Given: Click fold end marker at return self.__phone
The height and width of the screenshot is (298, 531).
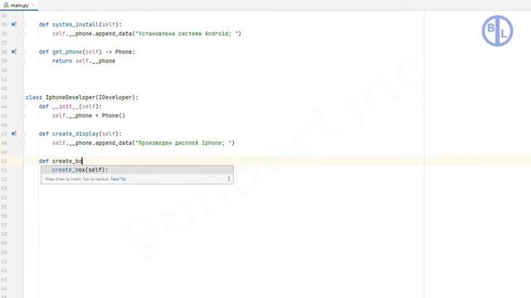Looking at the screenshot, I should (23, 60).
